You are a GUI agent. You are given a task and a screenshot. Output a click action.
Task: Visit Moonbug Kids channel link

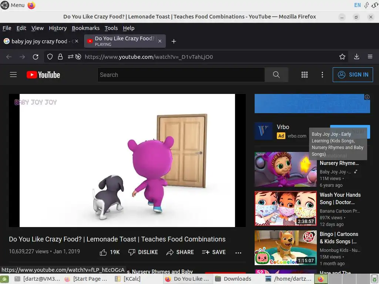point(340,250)
